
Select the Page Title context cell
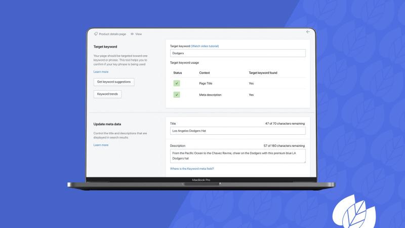pyautogui.click(x=206, y=84)
